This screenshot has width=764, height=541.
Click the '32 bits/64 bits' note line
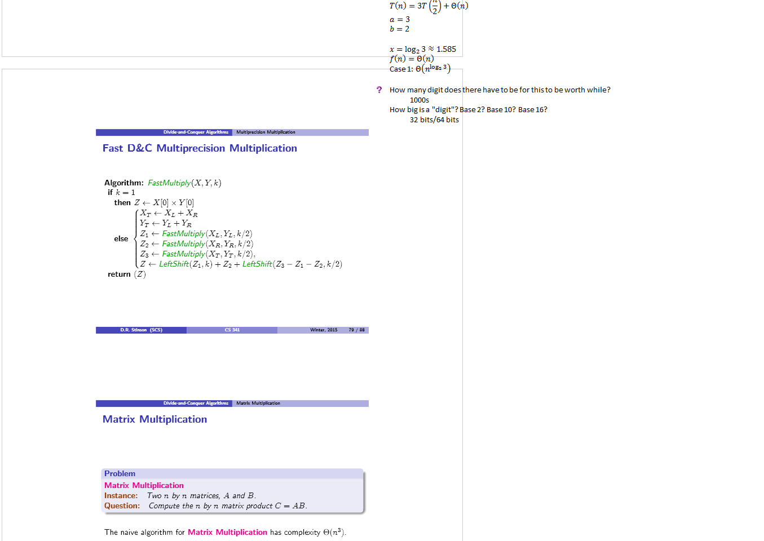(x=434, y=120)
